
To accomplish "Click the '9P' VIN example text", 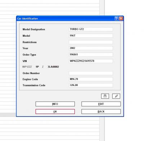I will click(37, 67).
